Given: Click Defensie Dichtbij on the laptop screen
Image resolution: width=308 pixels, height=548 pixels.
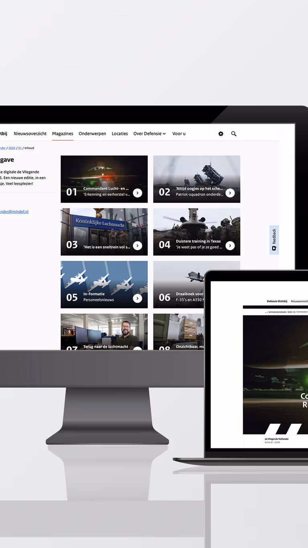Looking at the screenshot, I should point(277,301).
